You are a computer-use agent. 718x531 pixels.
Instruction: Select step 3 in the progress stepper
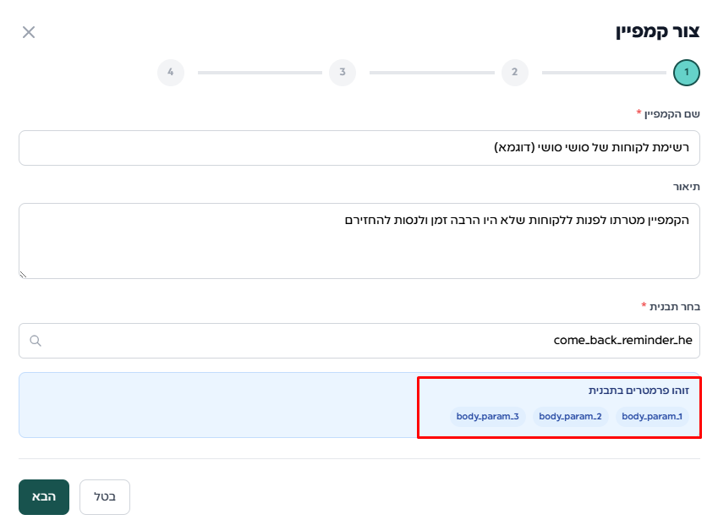pyautogui.click(x=343, y=73)
